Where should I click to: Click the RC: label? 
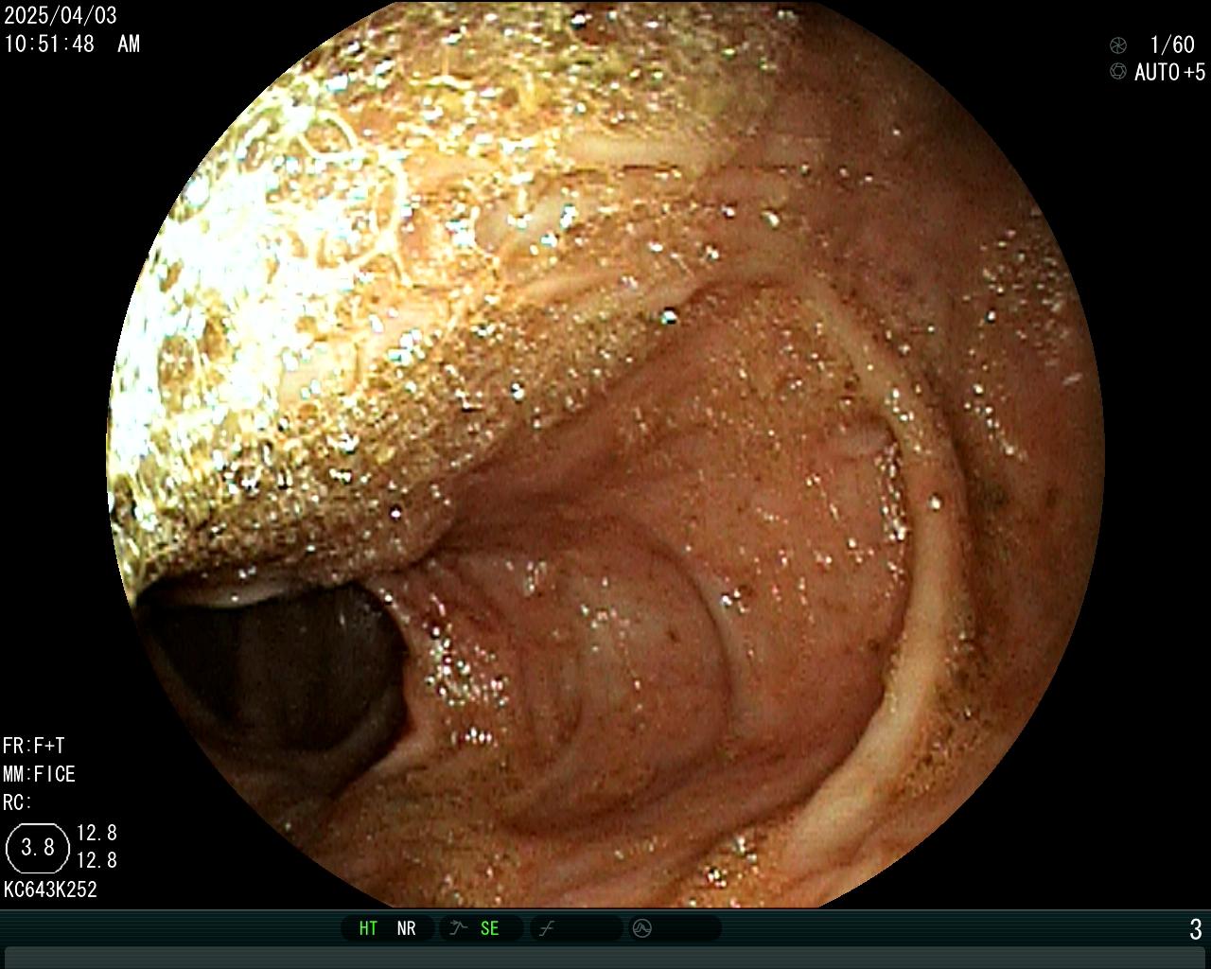[x=17, y=802]
